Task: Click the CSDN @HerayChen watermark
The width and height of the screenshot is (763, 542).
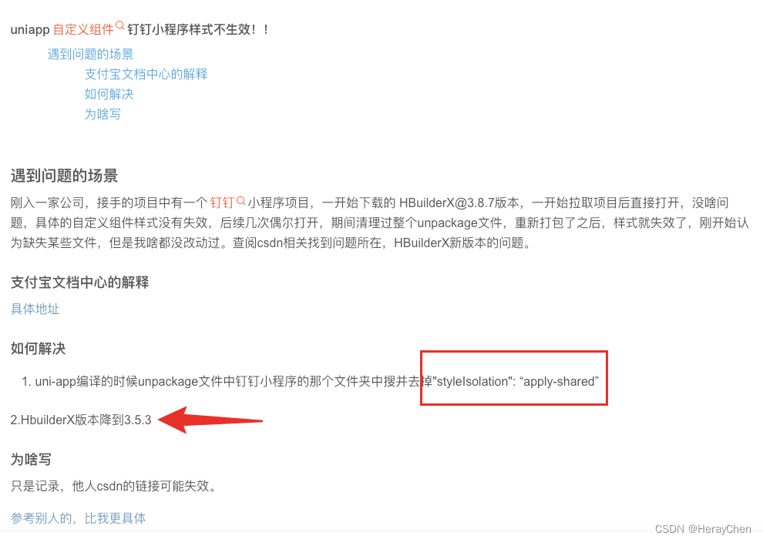Action: click(x=703, y=529)
